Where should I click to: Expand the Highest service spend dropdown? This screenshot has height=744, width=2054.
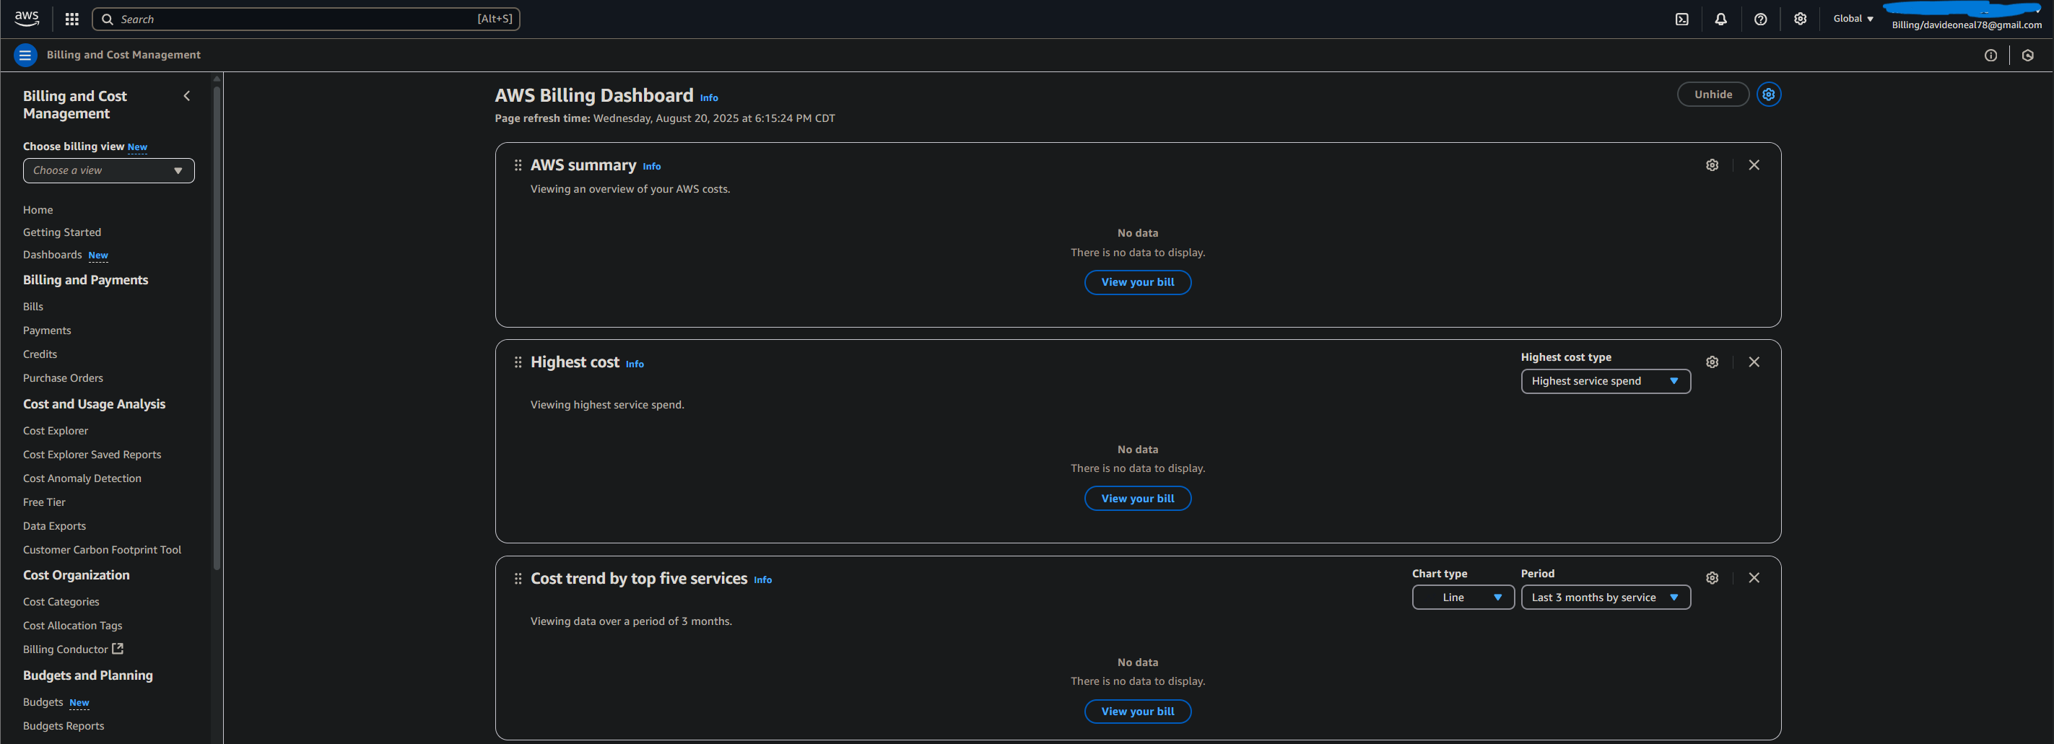(x=1606, y=381)
